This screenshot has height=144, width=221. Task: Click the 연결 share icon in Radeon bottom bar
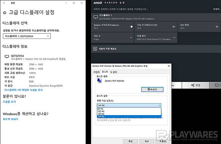(x=193, y=85)
